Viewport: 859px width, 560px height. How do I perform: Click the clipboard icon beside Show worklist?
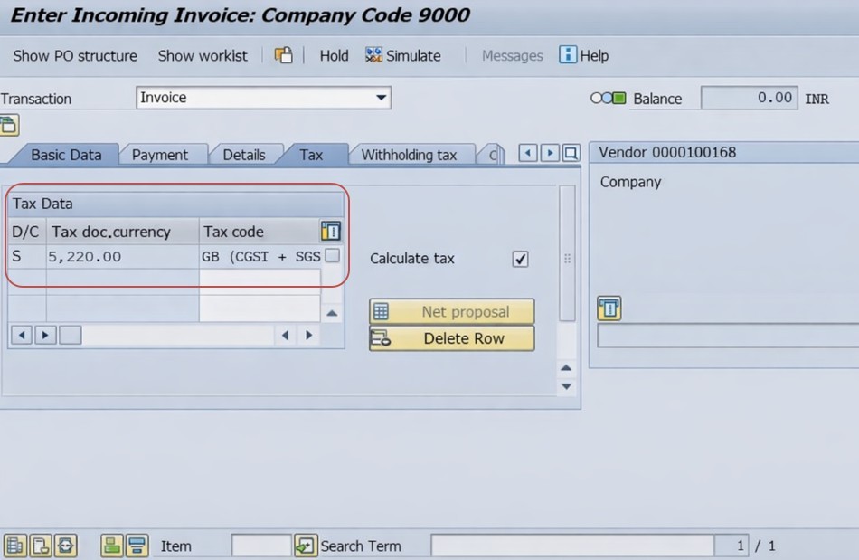pyautogui.click(x=284, y=55)
